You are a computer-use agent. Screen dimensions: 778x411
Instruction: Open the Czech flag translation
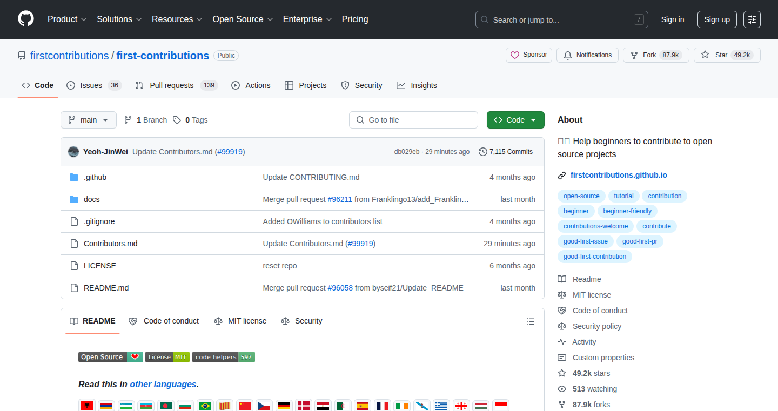click(x=264, y=406)
